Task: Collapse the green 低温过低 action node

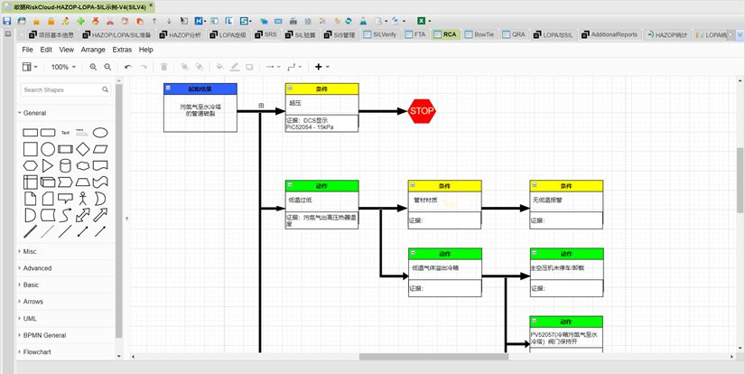Action: point(291,185)
